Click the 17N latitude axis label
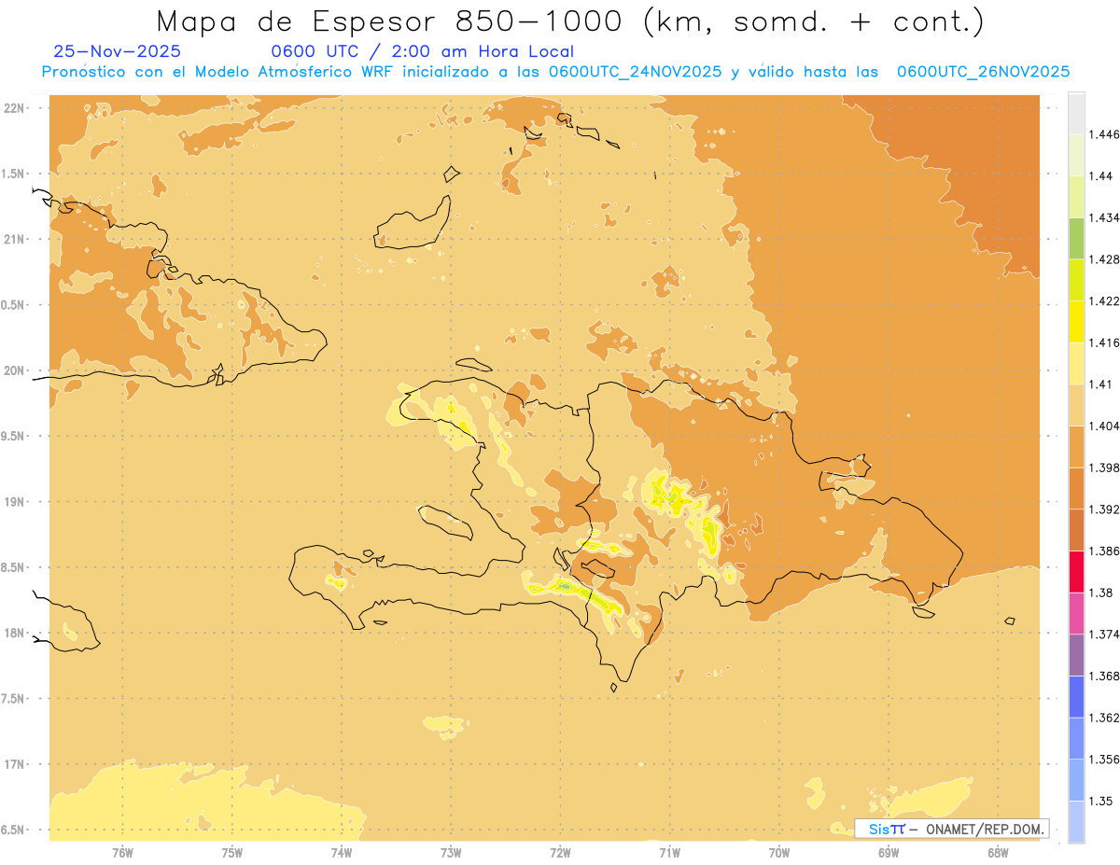This screenshot has width=1120, height=865. [x=15, y=764]
